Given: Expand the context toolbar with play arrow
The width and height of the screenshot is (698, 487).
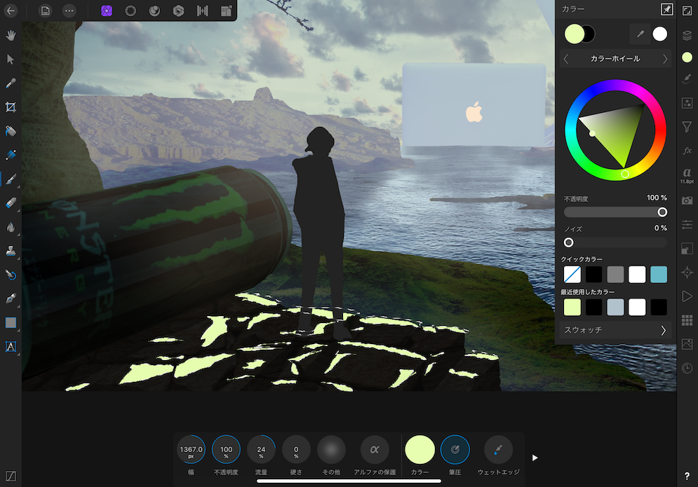Looking at the screenshot, I should click(535, 458).
